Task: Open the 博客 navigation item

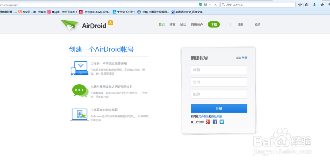Action: coord(172,25)
